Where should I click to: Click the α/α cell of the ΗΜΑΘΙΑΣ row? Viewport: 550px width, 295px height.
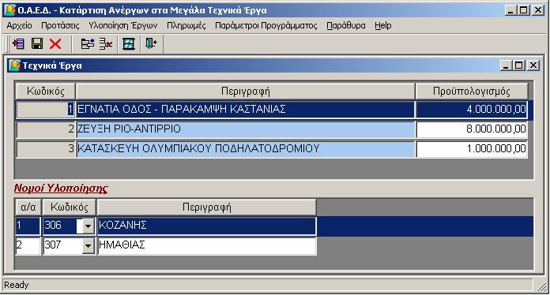pyautogui.click(x=28, y=245)
